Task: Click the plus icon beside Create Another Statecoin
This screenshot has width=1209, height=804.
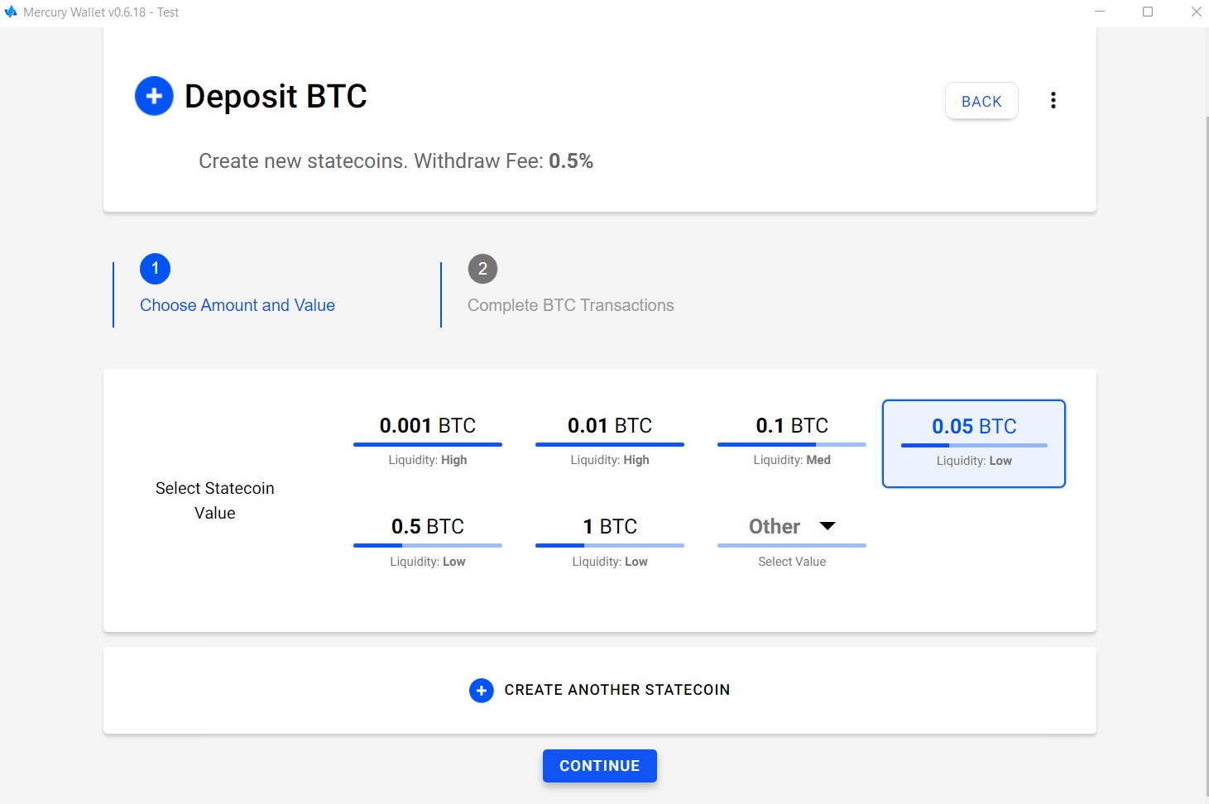Action: click(x=482, y=690)
